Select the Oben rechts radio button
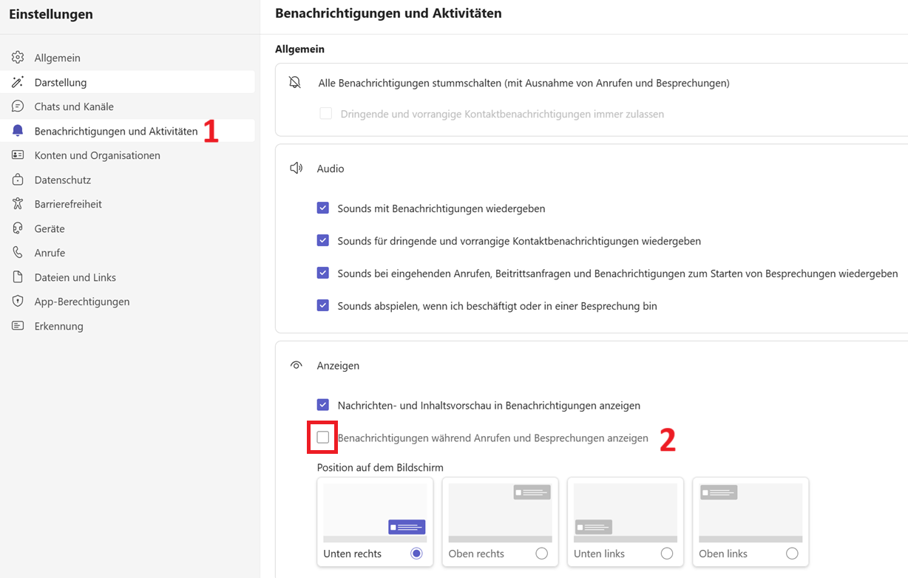The height and width of the screenshot is (578, 908). [541, 554]
